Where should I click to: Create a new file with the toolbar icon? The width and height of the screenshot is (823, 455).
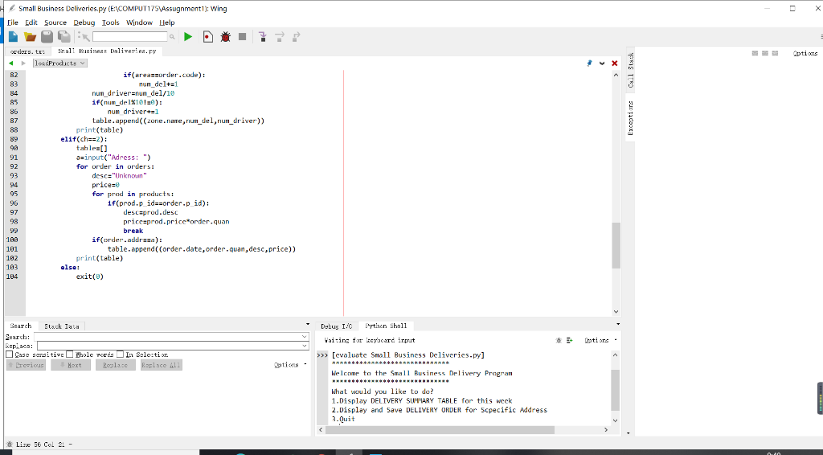[13, 37]
